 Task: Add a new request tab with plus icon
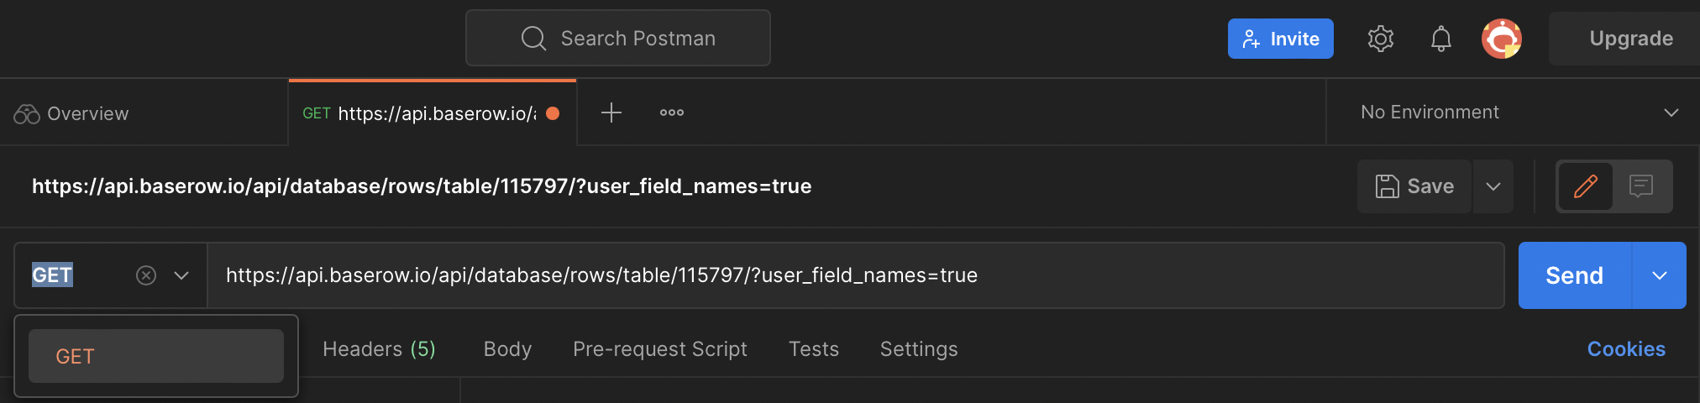point(611,113)
